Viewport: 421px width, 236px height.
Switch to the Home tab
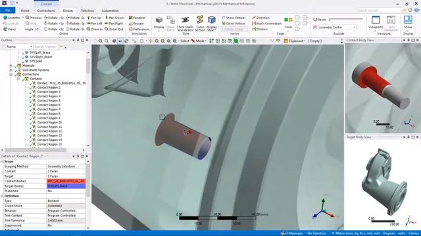(25, 10)
